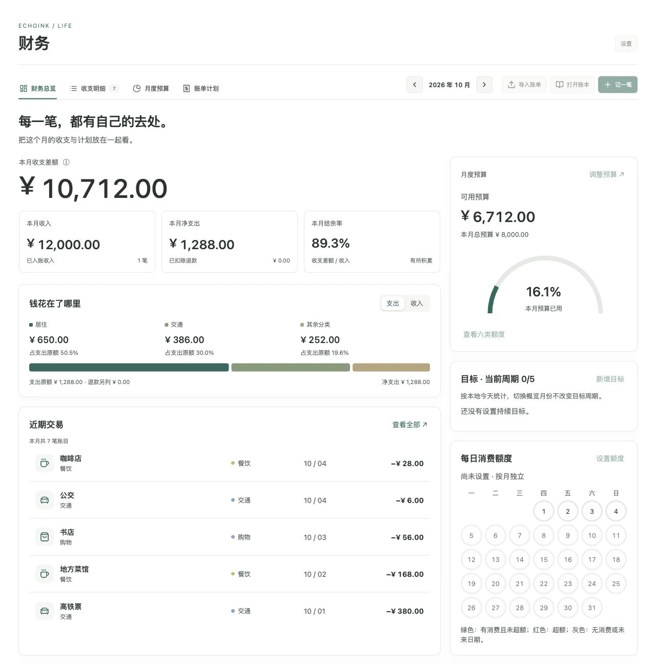Click 设置额度 in daily spending card
This screenshot has height=664, width=656.
coord(610,458)
